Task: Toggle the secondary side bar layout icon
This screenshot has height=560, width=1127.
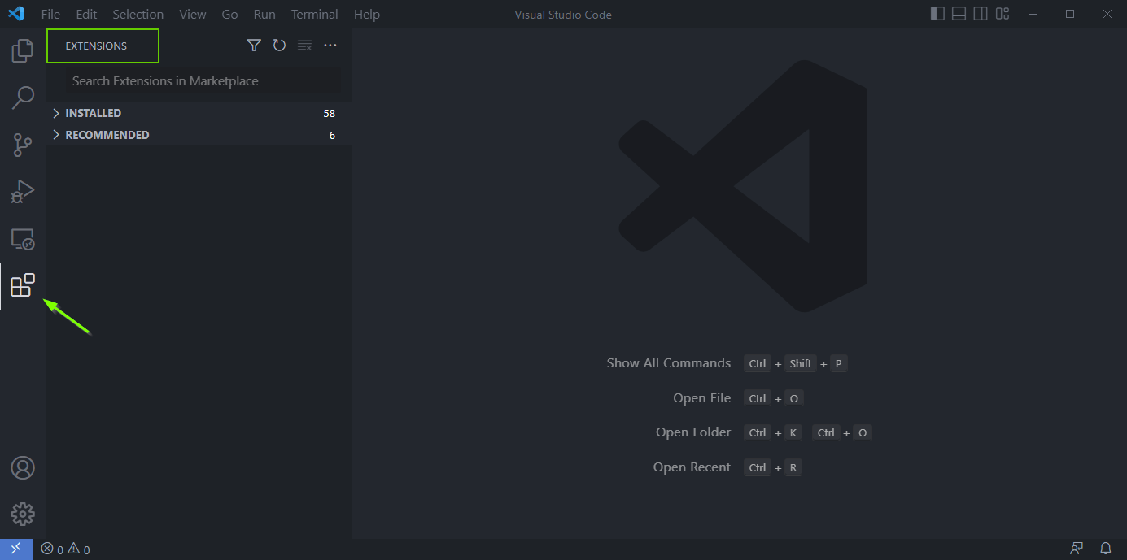Action: tap(981, 14)
